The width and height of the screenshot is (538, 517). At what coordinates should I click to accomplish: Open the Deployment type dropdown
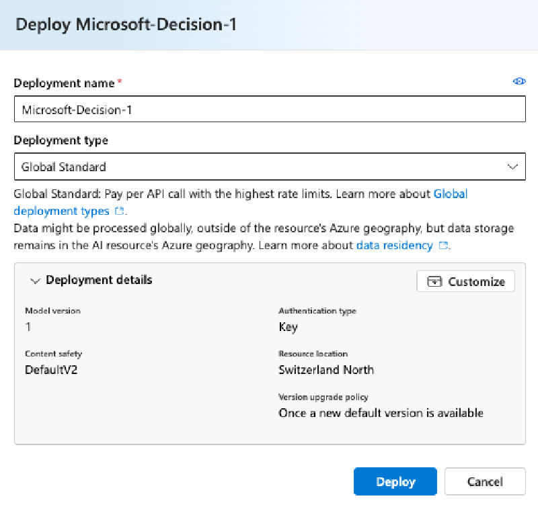click(x=270, y=167)
